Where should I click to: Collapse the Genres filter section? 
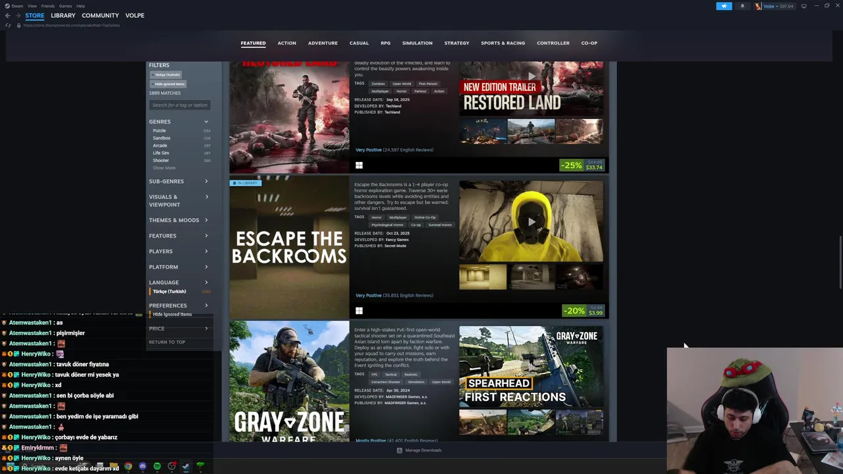(178, 122)
